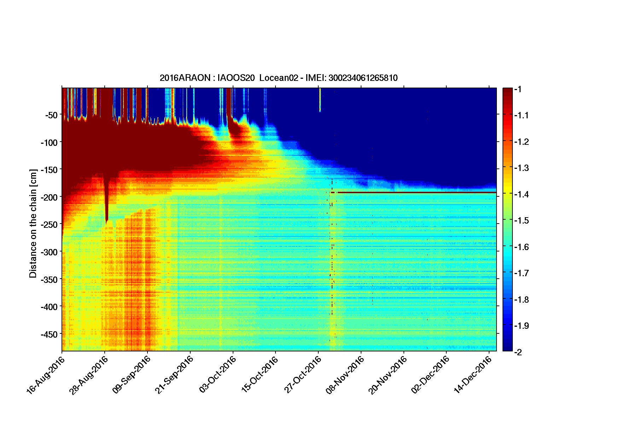Pick the 15-Oct-2016 date label
This screenshot has width=621, height=439.
click(x=259, y=375)
